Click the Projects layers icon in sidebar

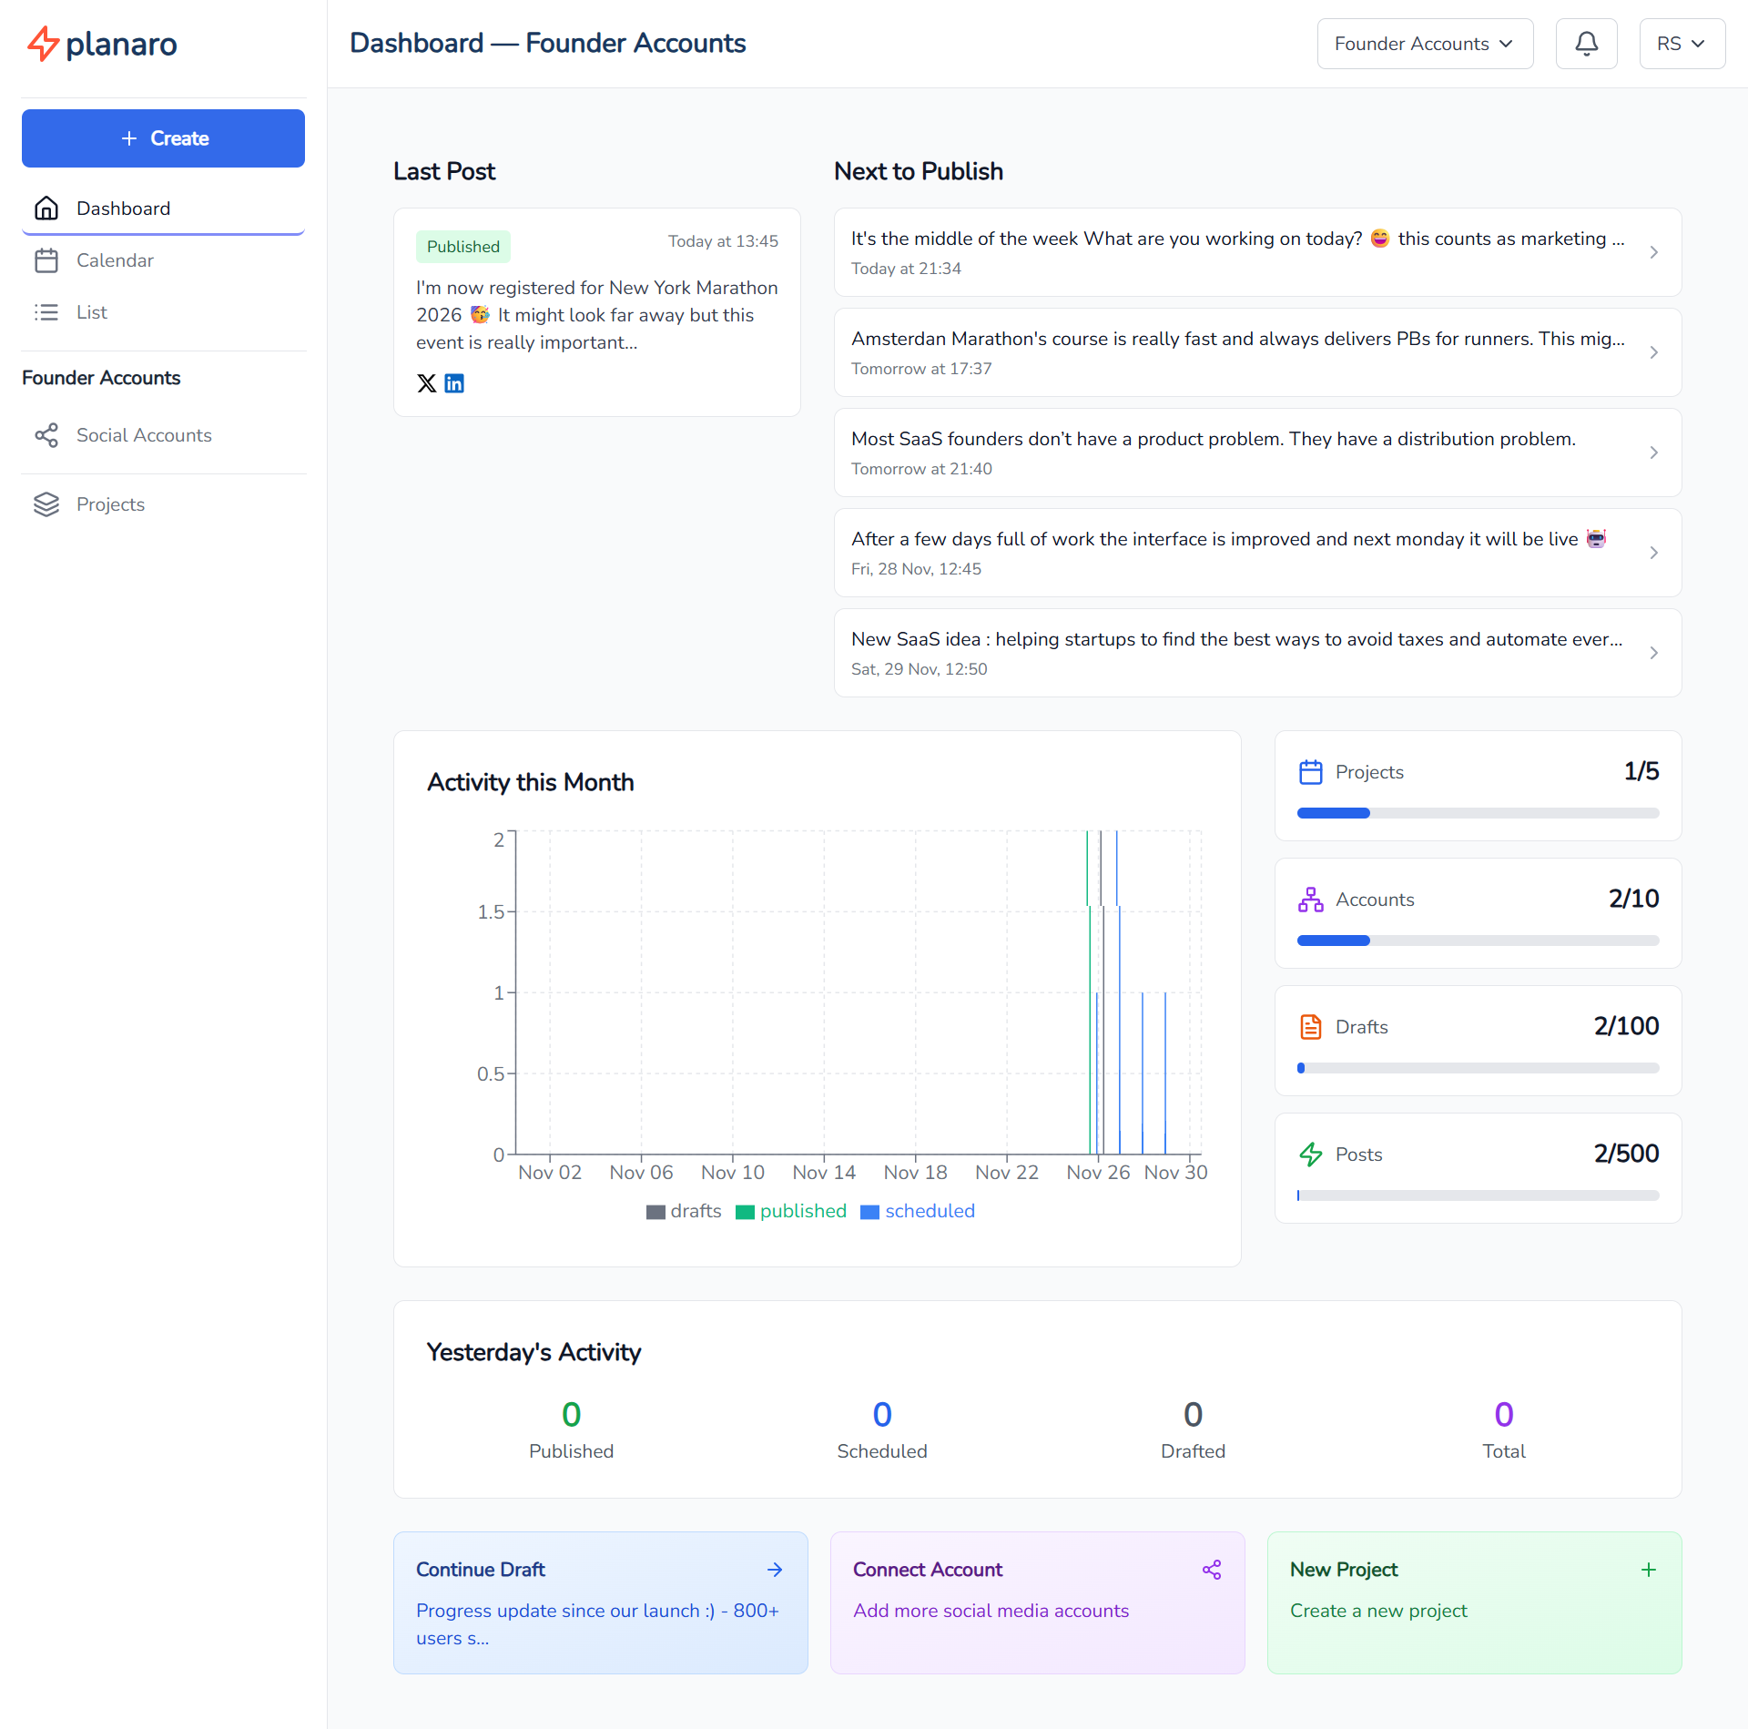[46, 503]
